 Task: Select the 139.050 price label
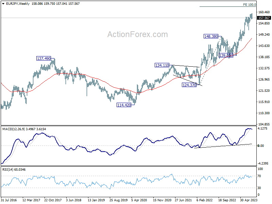pos(226,55)
